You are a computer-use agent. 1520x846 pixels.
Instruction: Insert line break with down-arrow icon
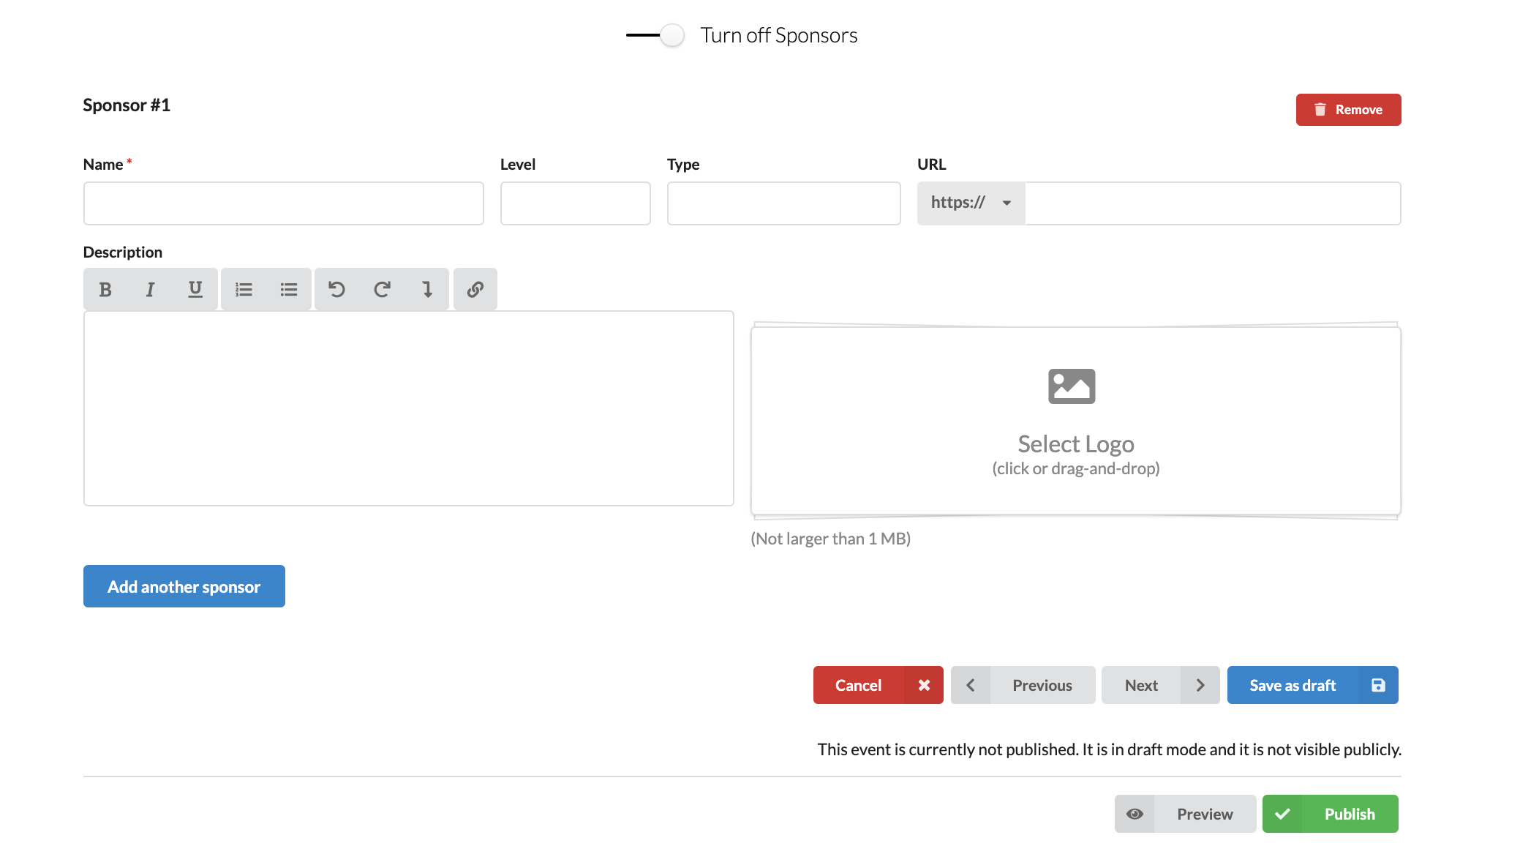pos(427,290)
